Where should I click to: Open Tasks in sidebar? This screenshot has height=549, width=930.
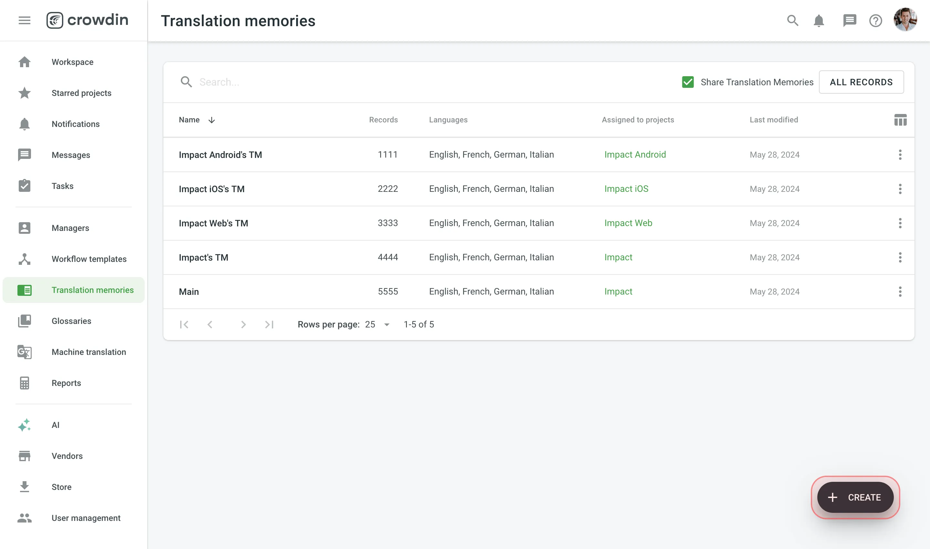(73, 186)
